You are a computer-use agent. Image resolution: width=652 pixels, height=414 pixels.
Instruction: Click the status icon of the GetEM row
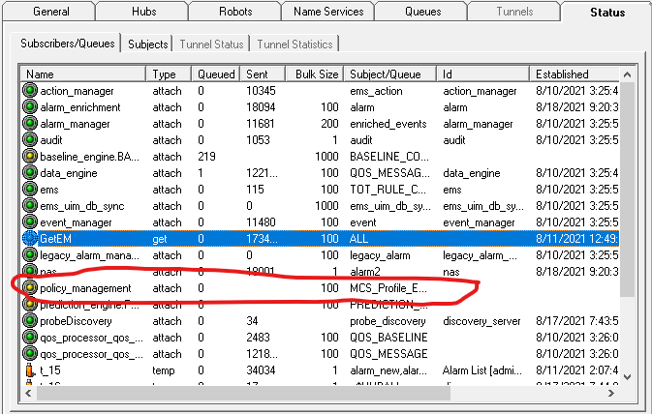pos(31,239)
